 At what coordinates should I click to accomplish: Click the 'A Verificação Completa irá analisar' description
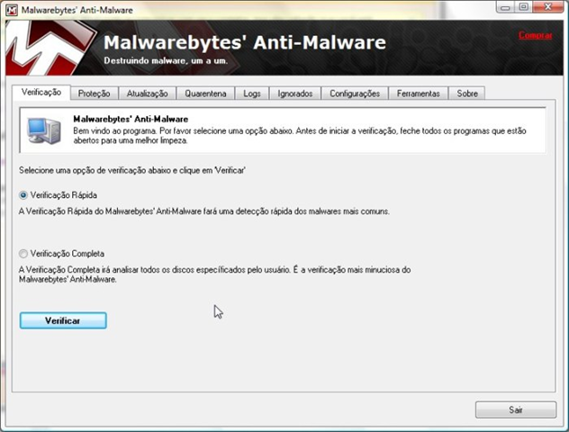pos(214,274)
